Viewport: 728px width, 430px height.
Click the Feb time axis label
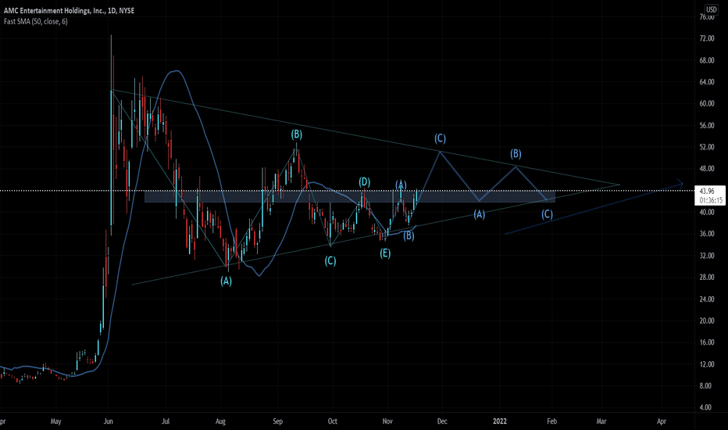click(551, 421)
